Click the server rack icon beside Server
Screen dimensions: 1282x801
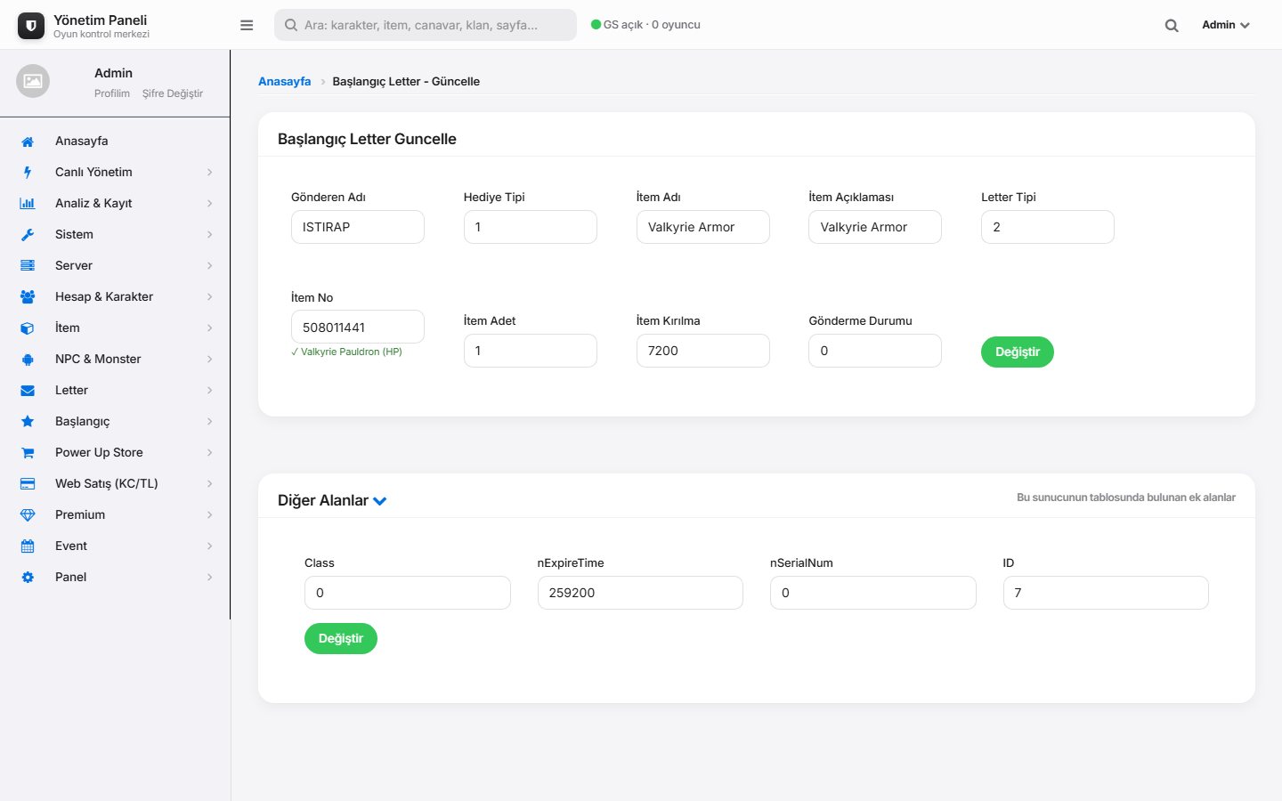[28, 266]
